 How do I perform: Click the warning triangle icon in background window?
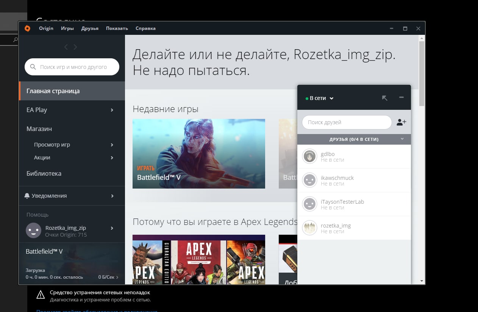[x=40, y=295]
